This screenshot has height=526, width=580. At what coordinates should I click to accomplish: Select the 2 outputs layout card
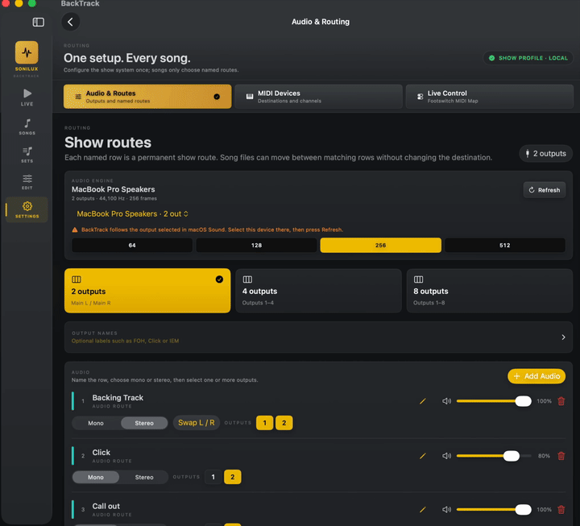coord(147,291)
